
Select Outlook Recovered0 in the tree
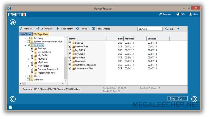[x=48, y=69]
